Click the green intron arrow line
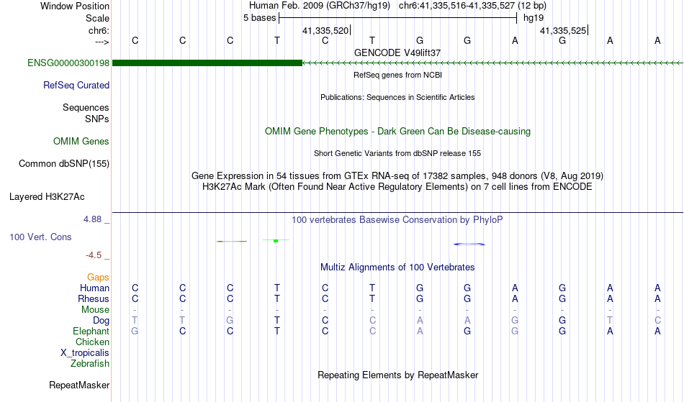The image size is (684, 402). pyautogui.click(x=492, y=63)
